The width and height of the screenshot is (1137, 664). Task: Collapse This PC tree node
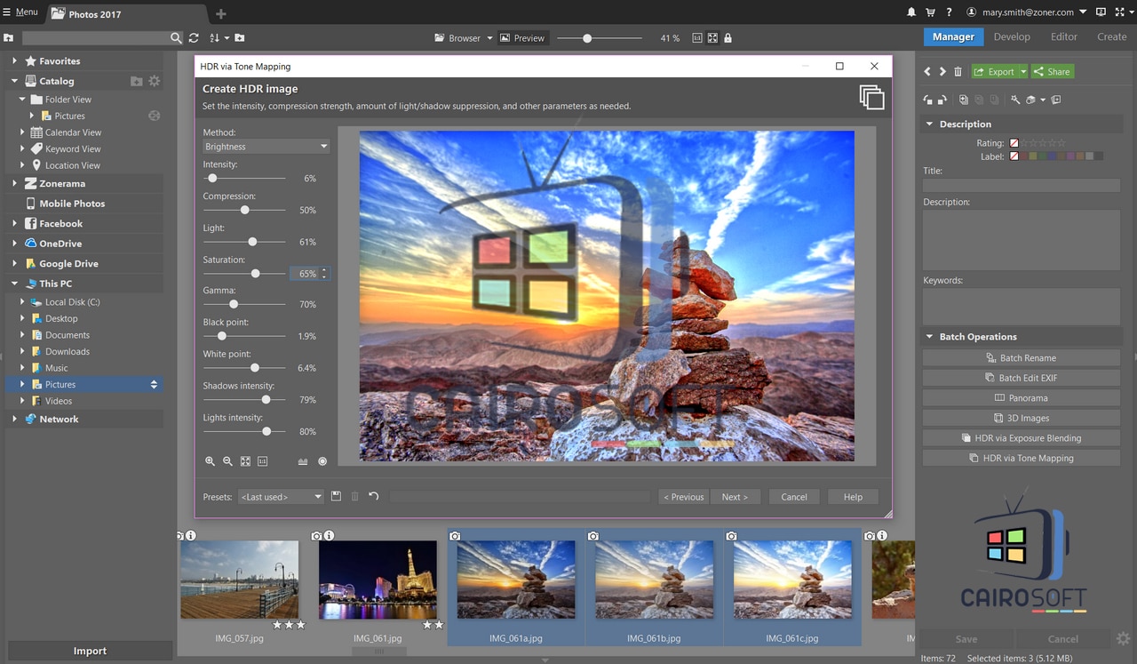coord(14,284)
